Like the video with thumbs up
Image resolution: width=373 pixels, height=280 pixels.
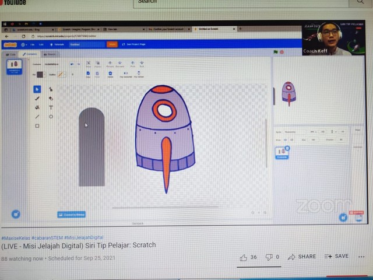coord(244,257)
